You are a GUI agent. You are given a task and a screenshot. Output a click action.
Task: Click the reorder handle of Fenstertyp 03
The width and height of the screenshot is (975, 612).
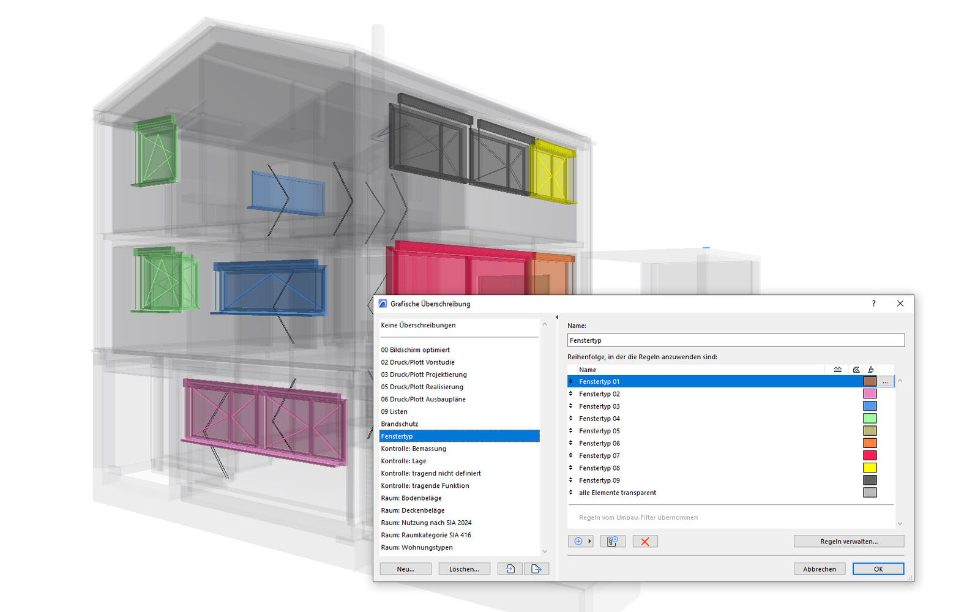tap(571, 406)
